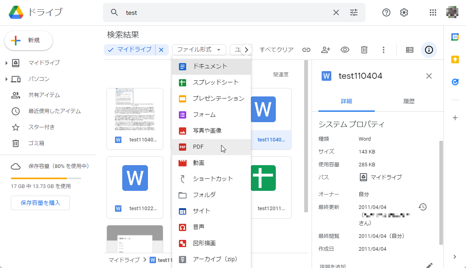
Task: Open Google Tasks side panel
Action: click(455, 82)
